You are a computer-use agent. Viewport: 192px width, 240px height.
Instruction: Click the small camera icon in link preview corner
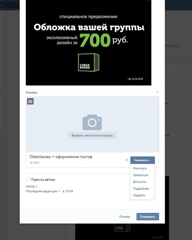tap(30, 101)
